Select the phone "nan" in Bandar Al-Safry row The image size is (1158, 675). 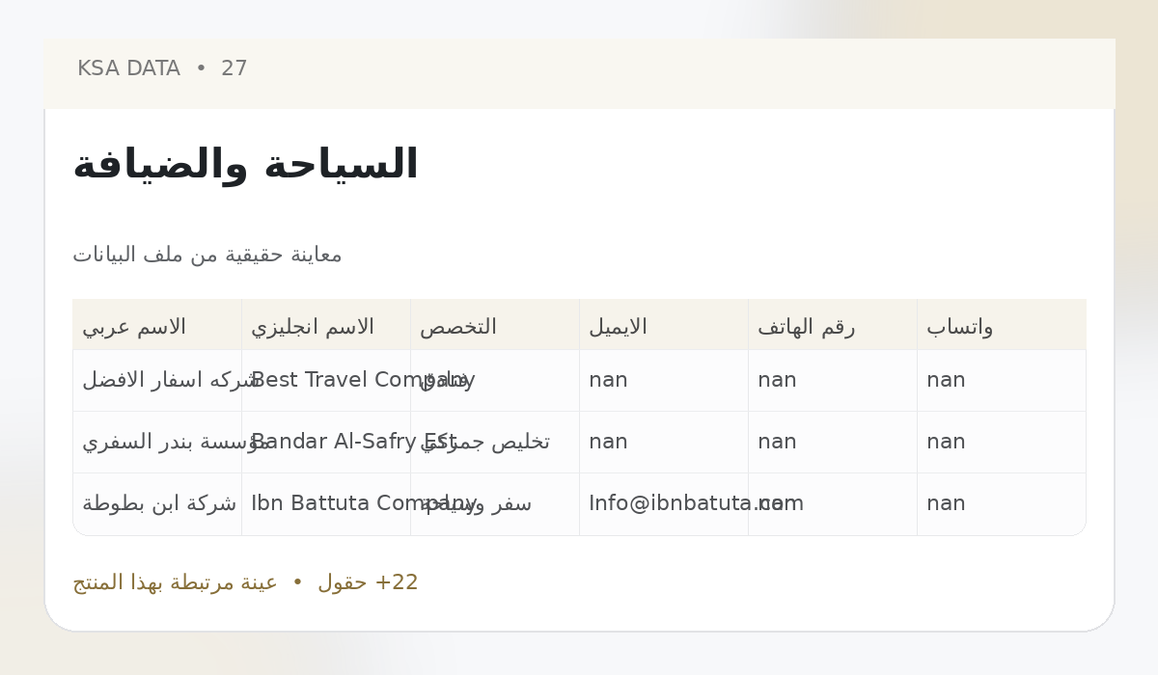[x=833, y=443]
